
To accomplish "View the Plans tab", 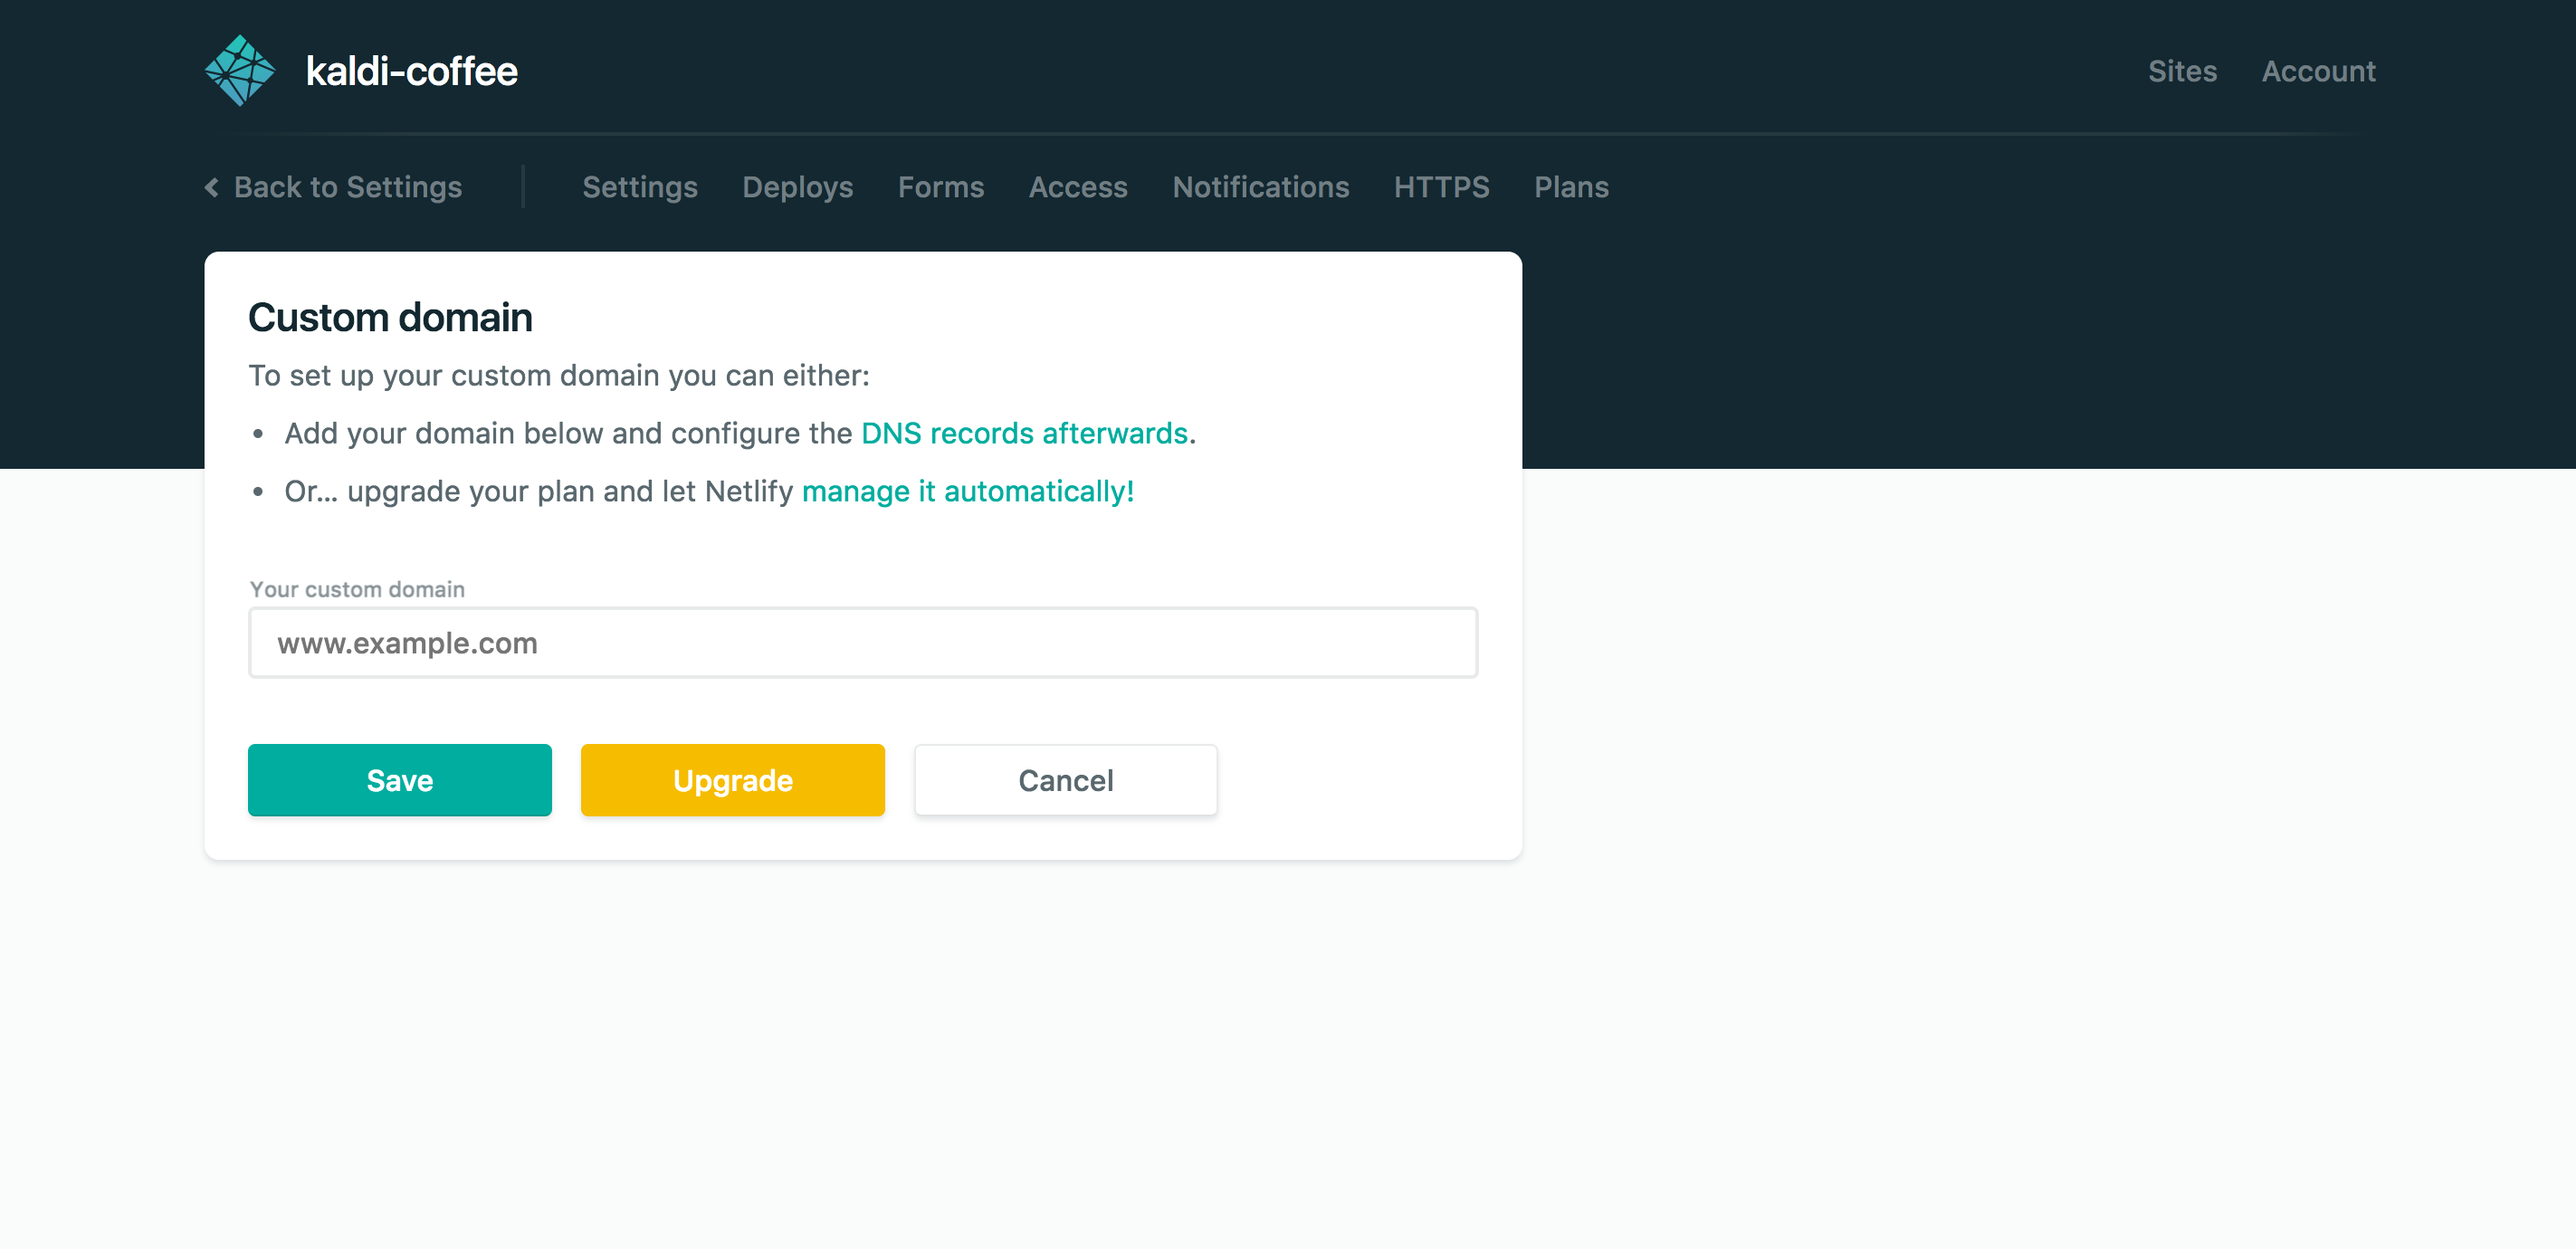I will 1571,187.
